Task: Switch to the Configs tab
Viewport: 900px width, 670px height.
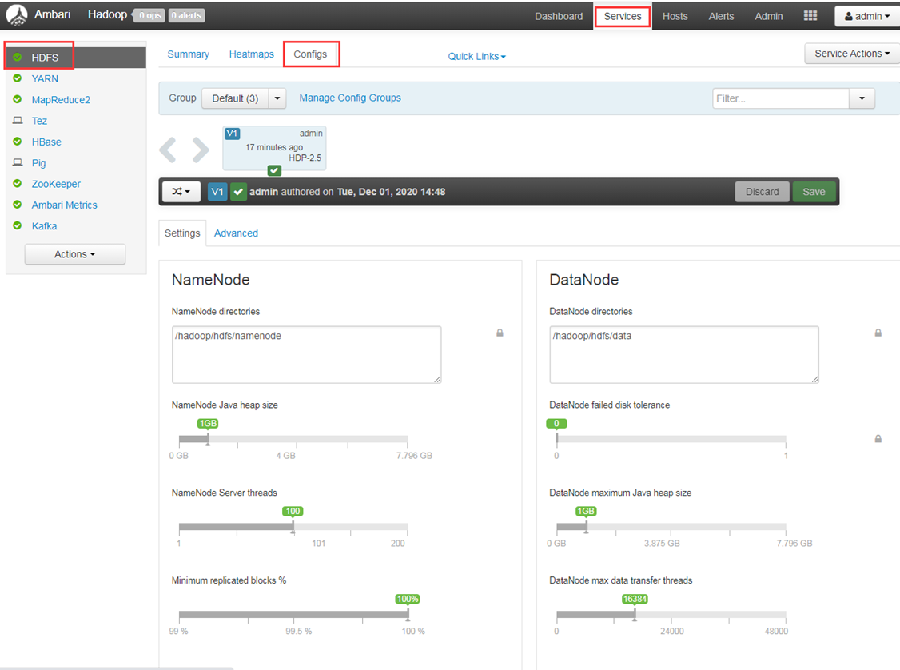Action: tap(310, 54)
